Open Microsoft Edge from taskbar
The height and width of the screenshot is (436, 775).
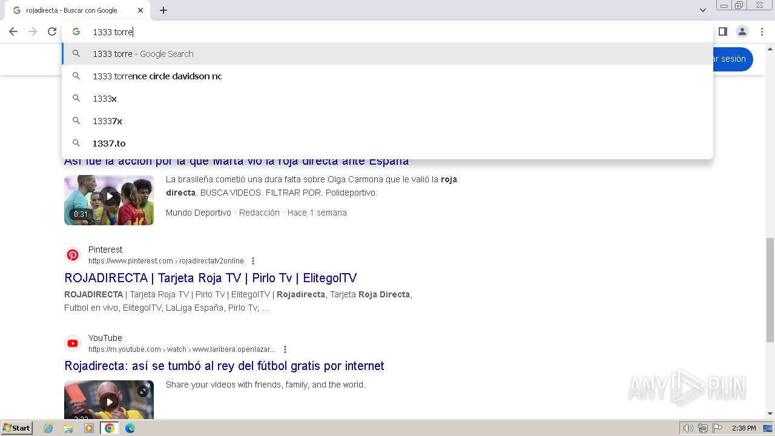(130, 428)
